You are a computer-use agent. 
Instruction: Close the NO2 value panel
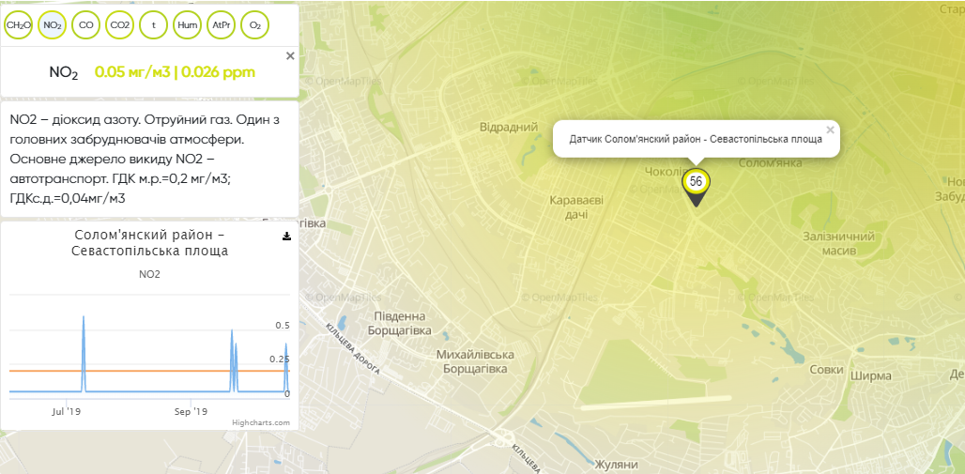tap(290, 56)
